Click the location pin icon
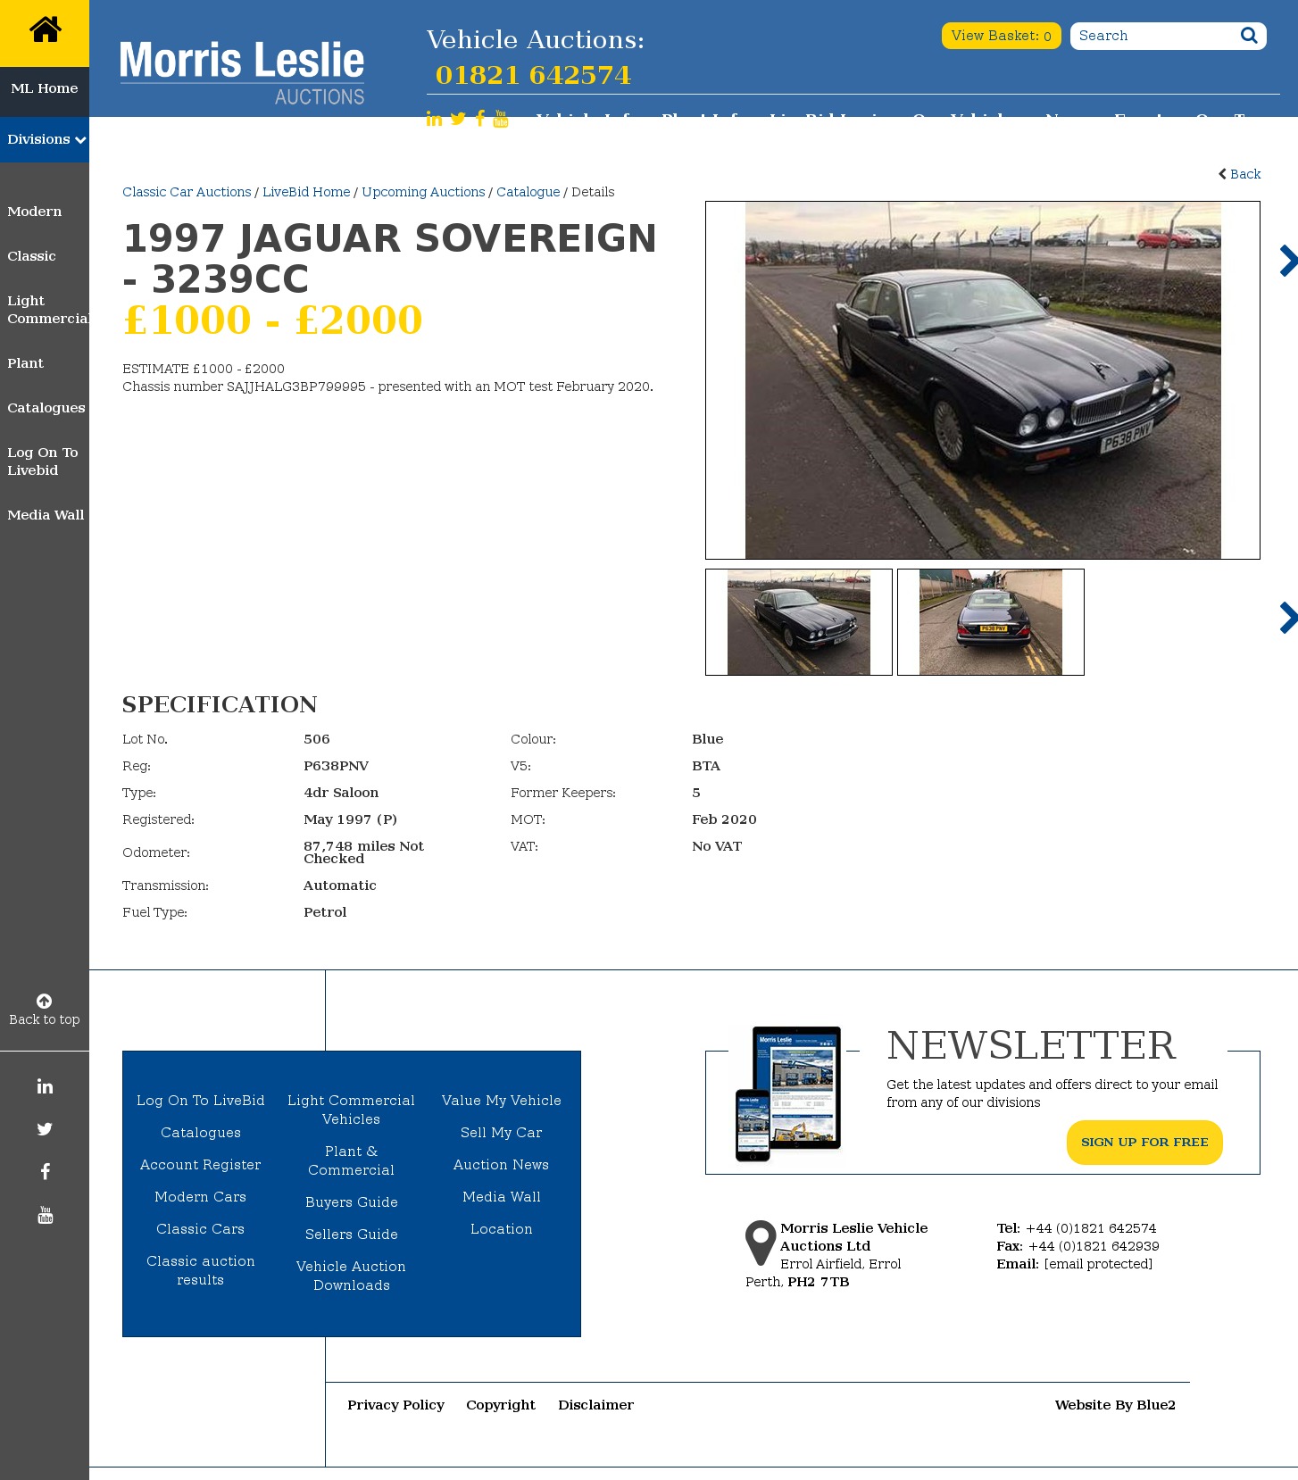This screenshot has width=1298, height=1480. 761,1243
